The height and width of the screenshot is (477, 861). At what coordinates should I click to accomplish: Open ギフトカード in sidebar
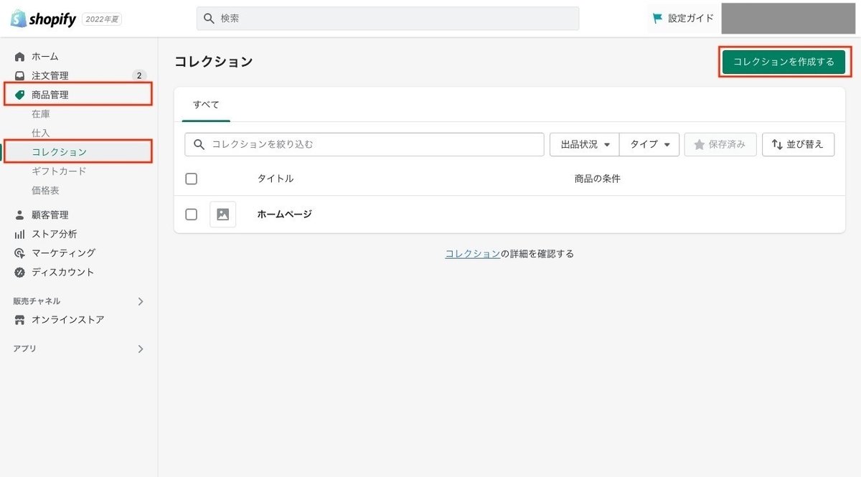click(59, 171)
